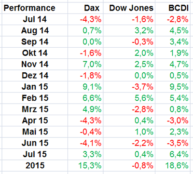Select Dax 4,9% for Mrz 15
The image size is (193, 174).
(92, 109)
